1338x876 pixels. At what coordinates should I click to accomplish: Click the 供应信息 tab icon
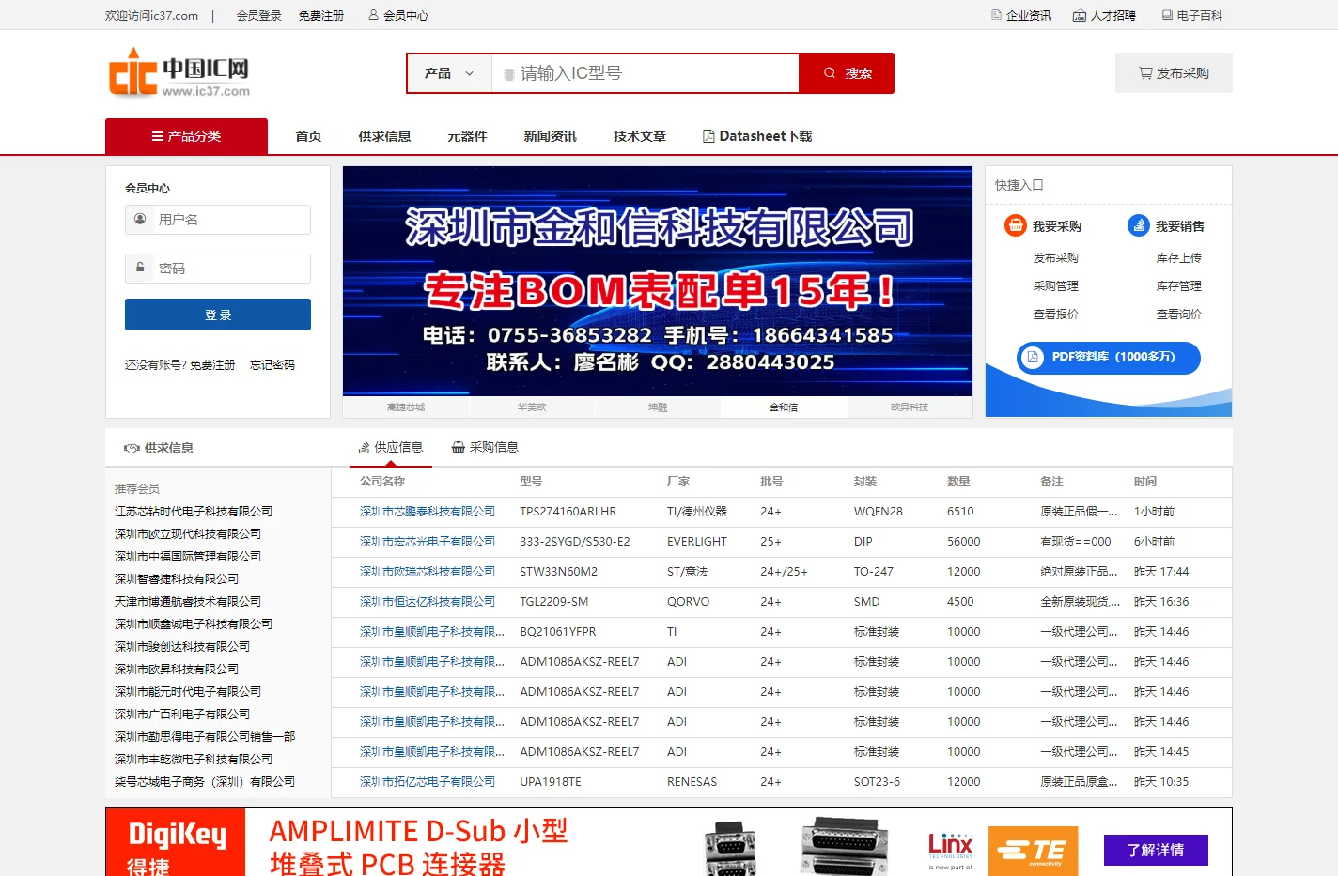point(365,448)
